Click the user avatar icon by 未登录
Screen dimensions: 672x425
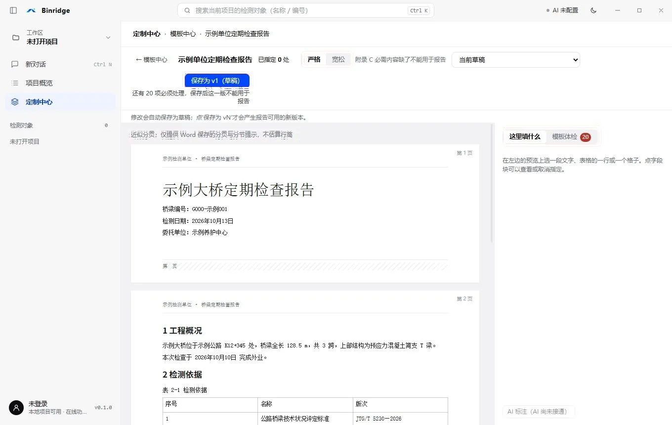click(16, 408)
